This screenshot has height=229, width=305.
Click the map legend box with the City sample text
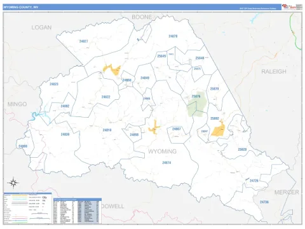[27, 208]
